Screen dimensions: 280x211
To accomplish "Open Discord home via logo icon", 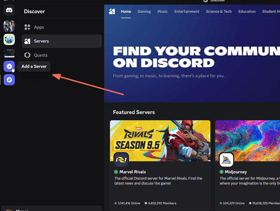I will pos(9,10).
